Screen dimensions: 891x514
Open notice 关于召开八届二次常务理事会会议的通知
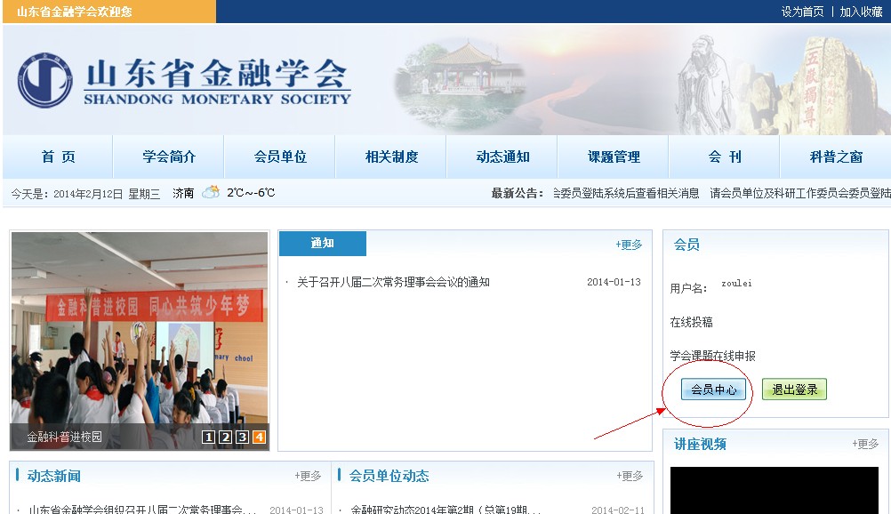tap(393, 282)
